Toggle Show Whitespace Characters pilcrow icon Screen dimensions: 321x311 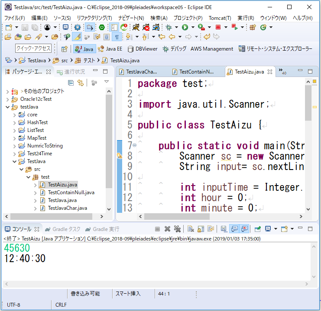pos(117,37)
